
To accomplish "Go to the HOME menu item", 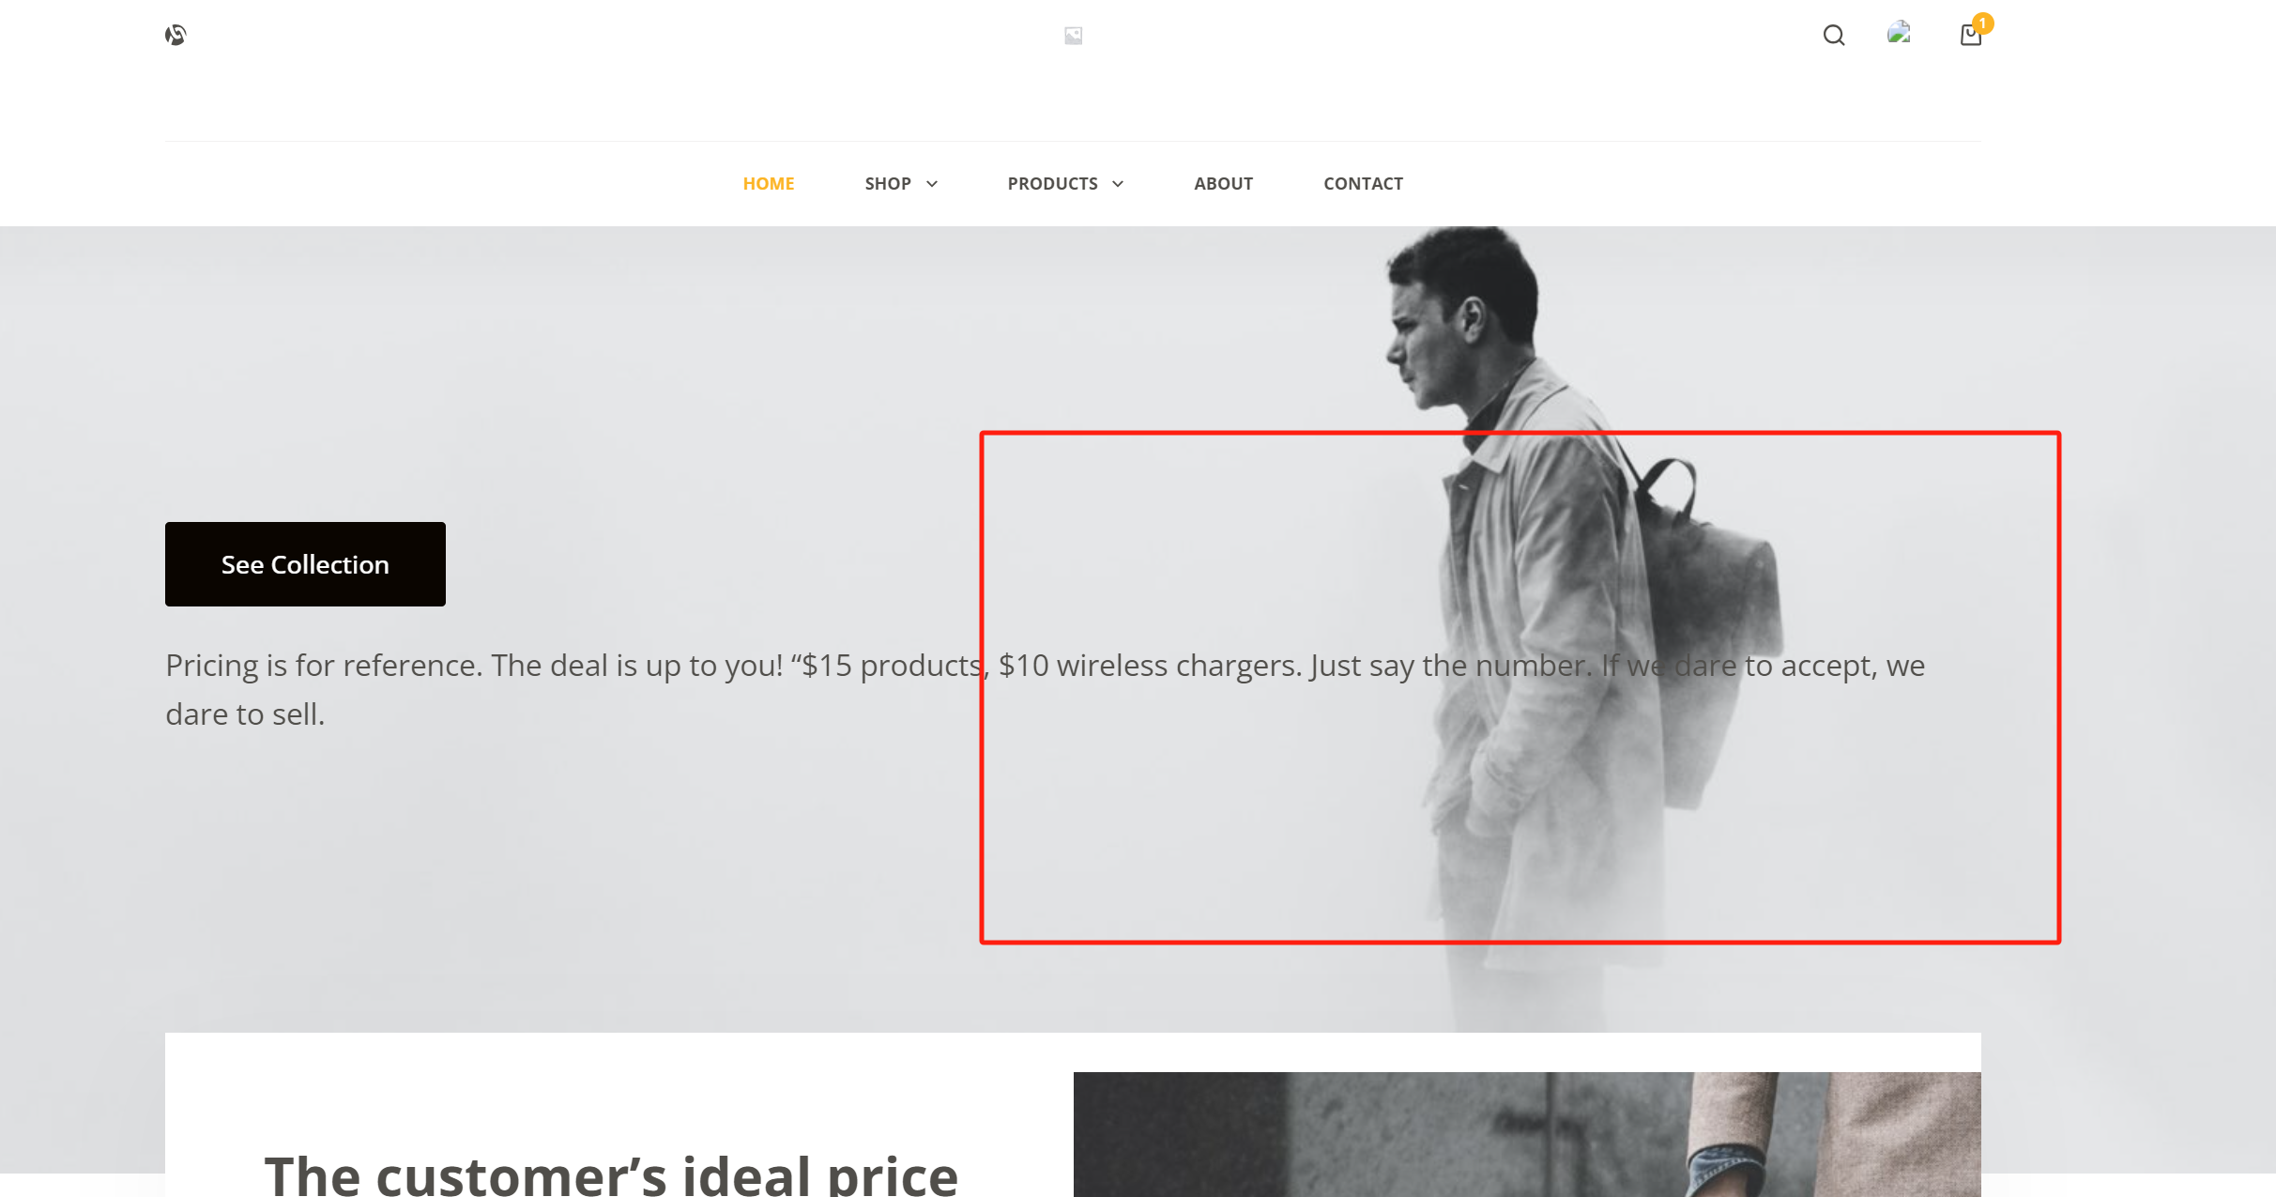I will point(769,184).
